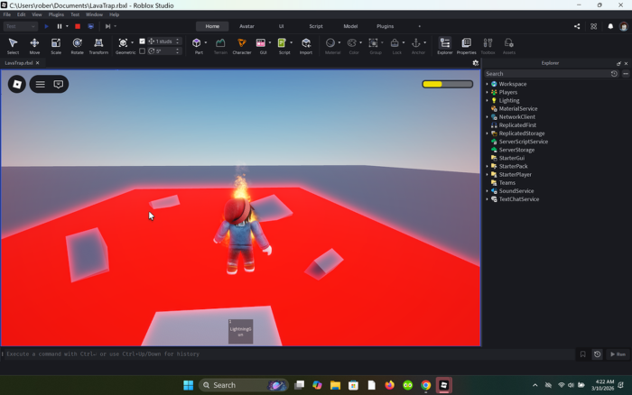Expand the SoundService node
Viewport: 632px width, 395px height.
point(487,191)
